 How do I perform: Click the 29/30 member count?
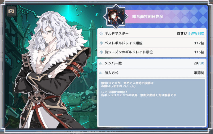199,63
